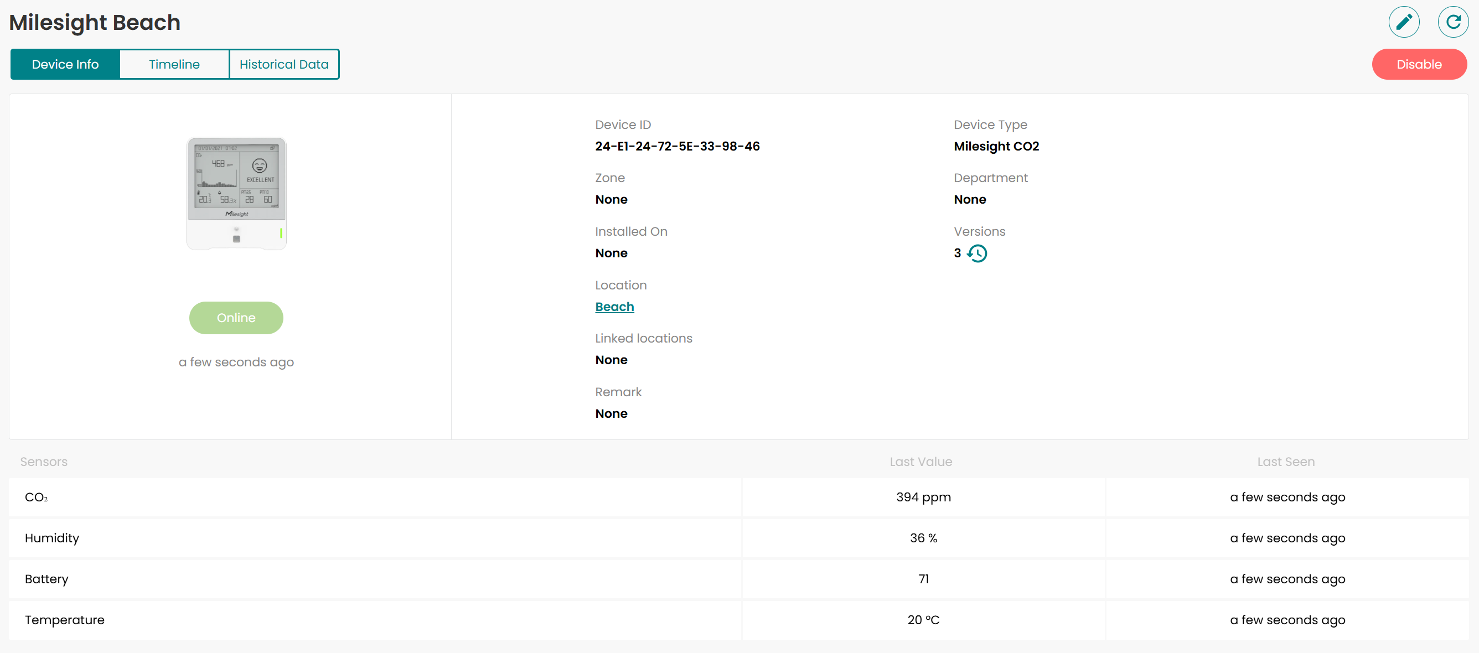Click 'a few seconds ago' under Online badge
The image size is (1479, 653).
click(x=236, y=362)
